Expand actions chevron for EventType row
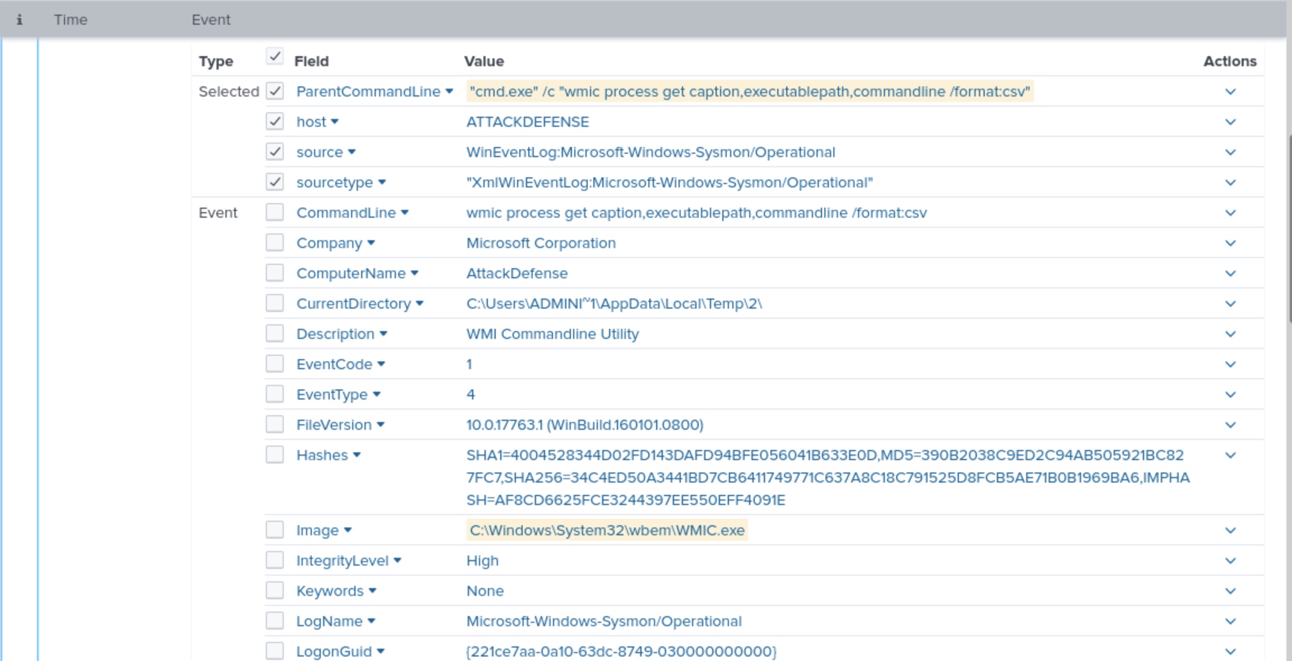Screen dimensions: 1292x661 tap(1230, 394)
